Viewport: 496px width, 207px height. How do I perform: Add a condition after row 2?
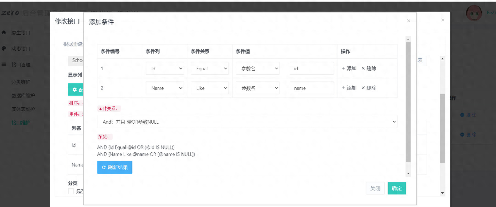[x=349, y=88]
